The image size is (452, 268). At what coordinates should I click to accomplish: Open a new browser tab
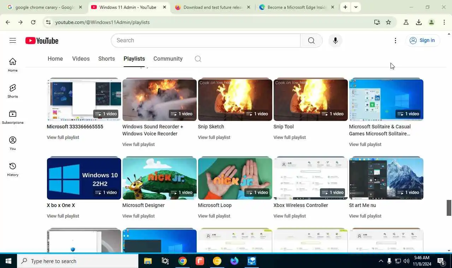(x=345, y=7)
